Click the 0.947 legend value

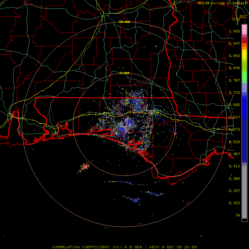(x=234, y=43)
